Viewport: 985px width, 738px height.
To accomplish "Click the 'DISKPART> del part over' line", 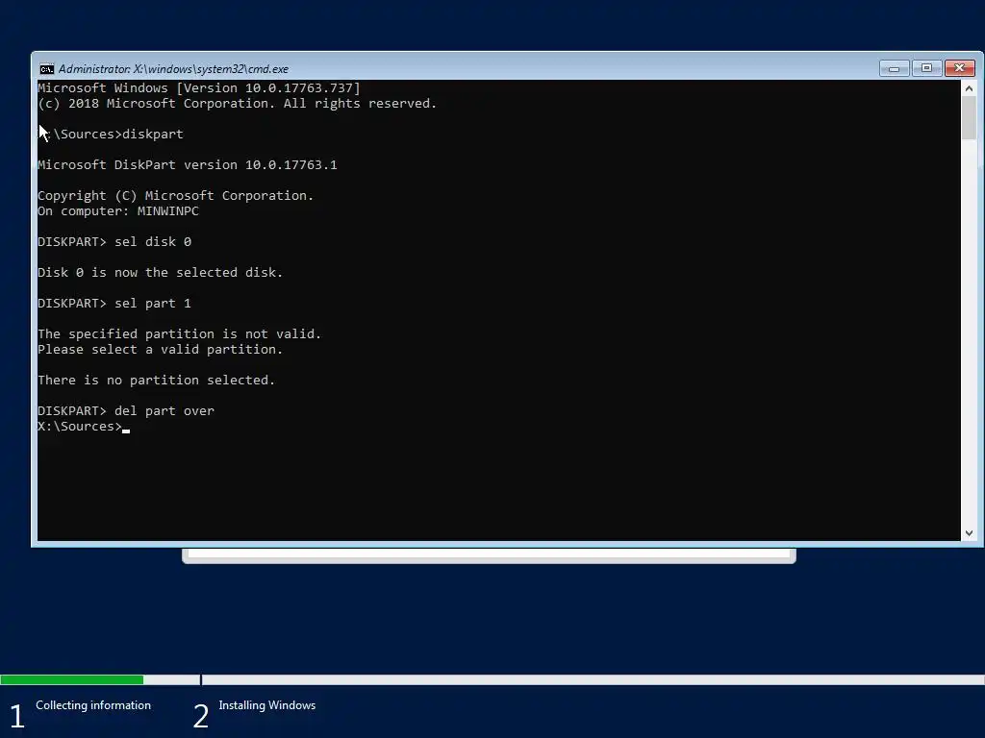I will [126, 411].
